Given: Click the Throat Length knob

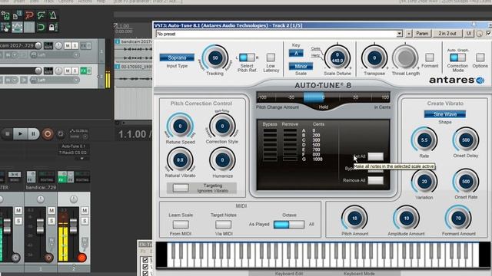Looking at the screenshot, I should click(405, 58).
